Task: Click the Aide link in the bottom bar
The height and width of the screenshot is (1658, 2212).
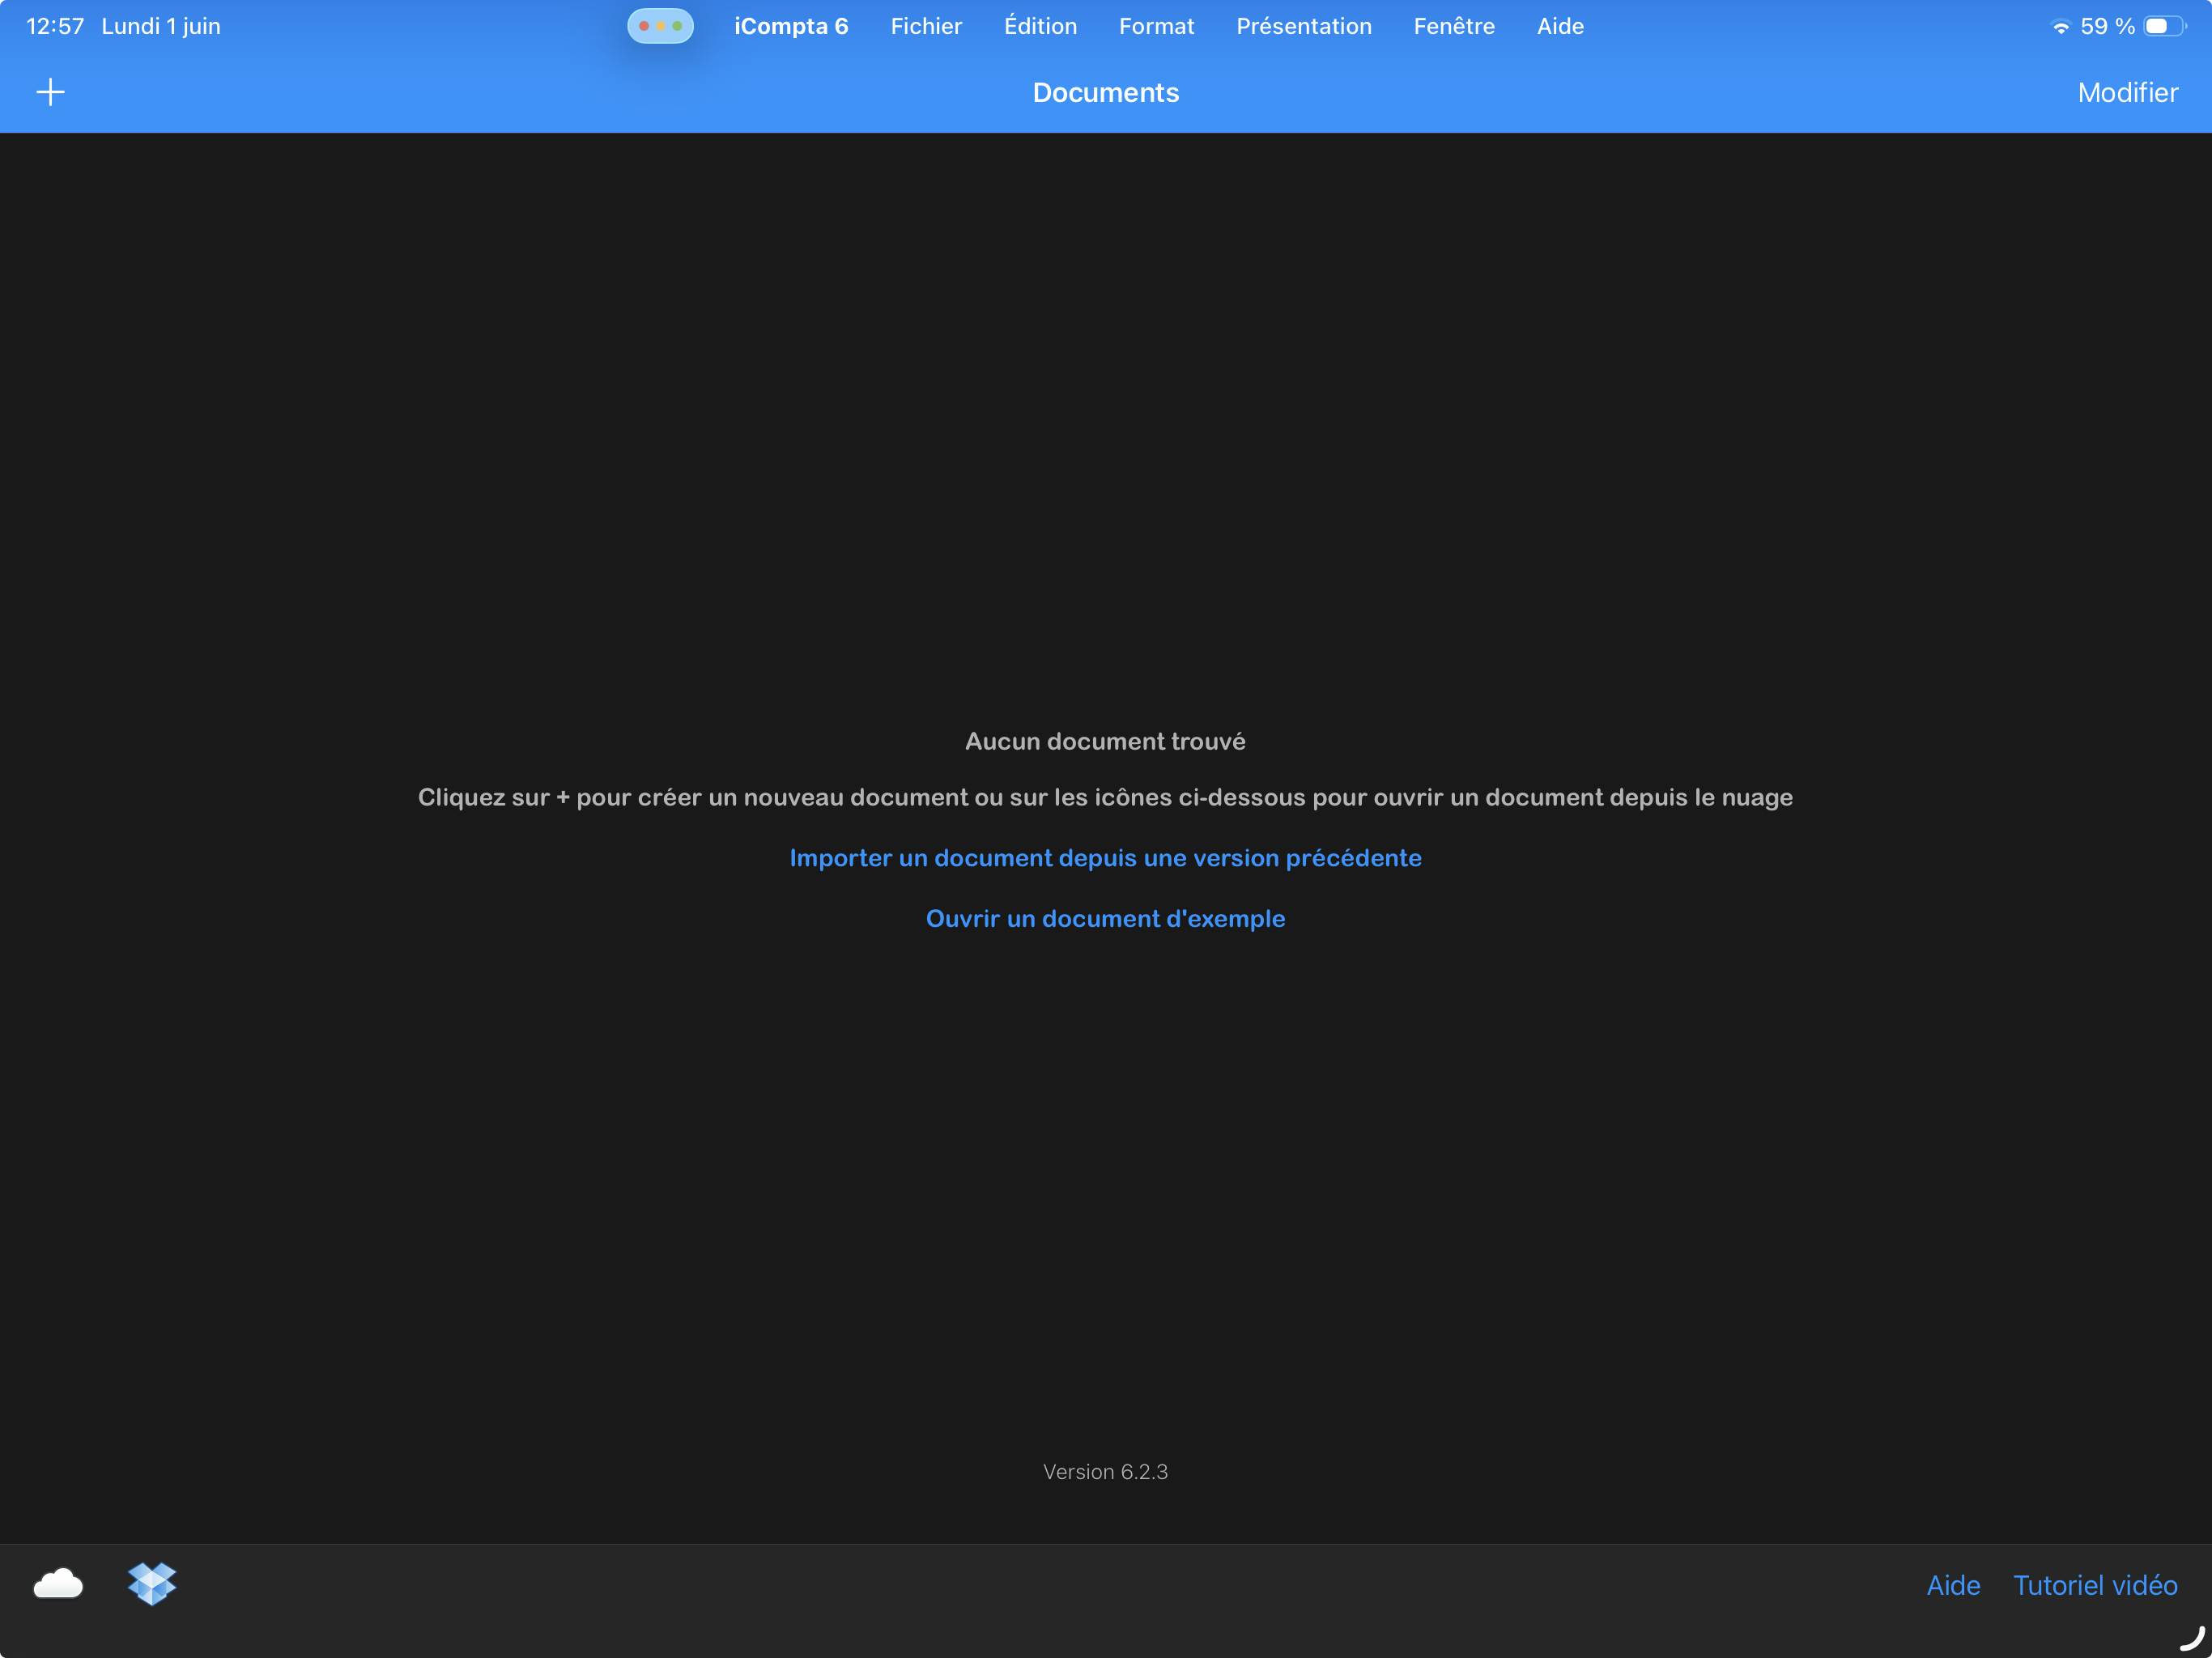Action: click(x=1953, y=1585)
